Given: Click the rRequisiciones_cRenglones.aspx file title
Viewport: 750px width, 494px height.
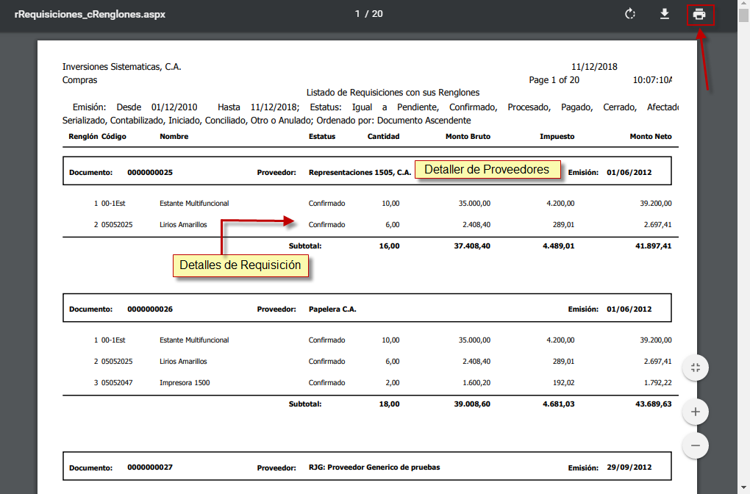Looking at the screenshot, I should click(90, 15).
